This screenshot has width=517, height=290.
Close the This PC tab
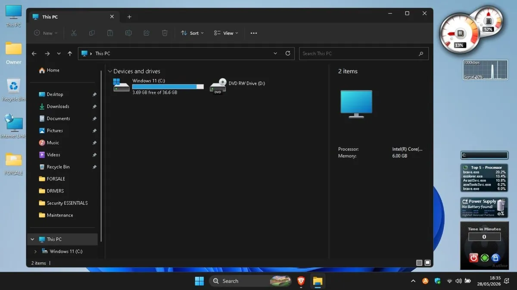point(112,17)
